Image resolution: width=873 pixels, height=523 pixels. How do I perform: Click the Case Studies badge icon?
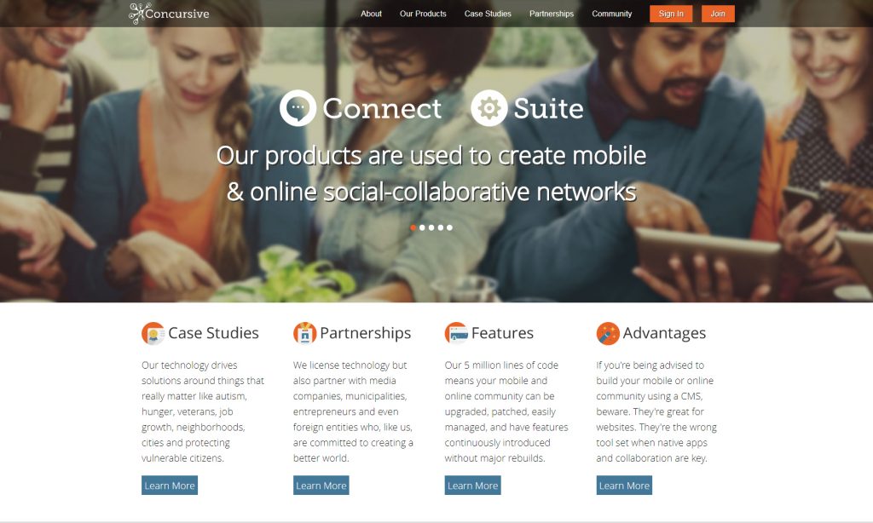[153, 333]
